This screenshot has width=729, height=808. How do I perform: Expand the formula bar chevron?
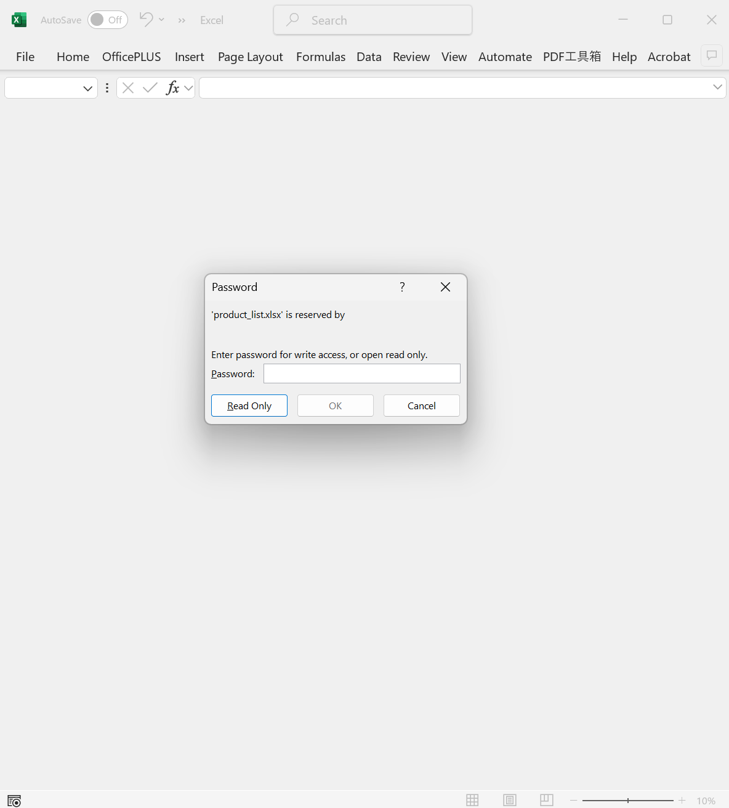tap(717, 88)
